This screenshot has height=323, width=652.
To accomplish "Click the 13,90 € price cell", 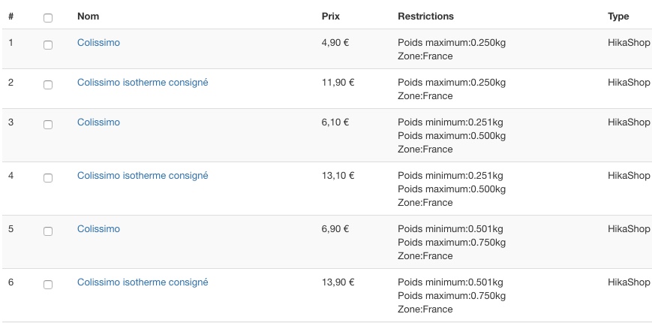I will coord(338,282).
